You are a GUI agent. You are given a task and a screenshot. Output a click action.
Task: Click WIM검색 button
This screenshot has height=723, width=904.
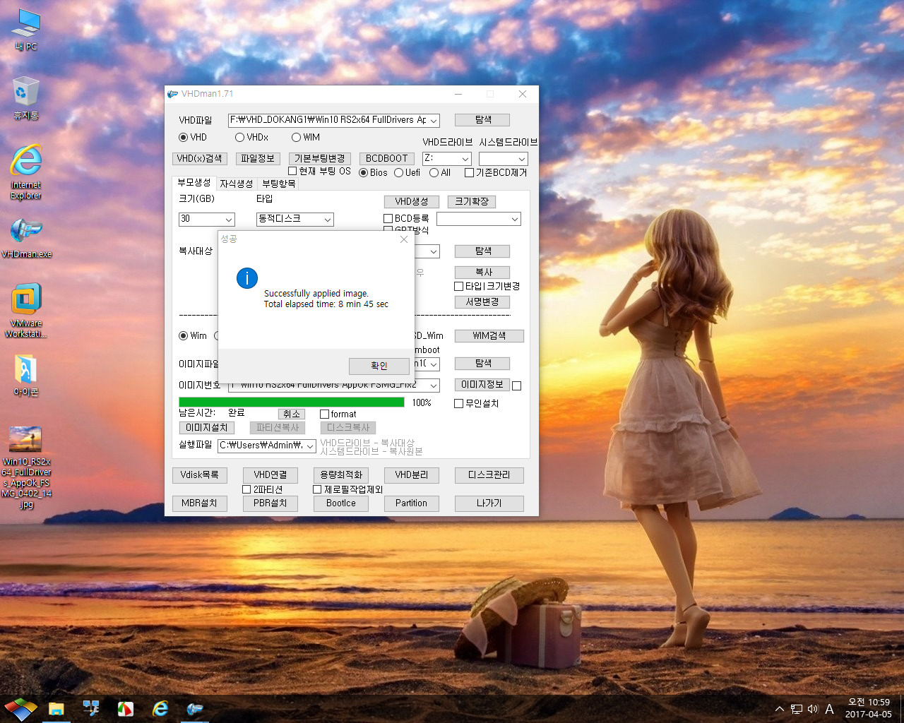pyautogui.click(x=489, y=336)
